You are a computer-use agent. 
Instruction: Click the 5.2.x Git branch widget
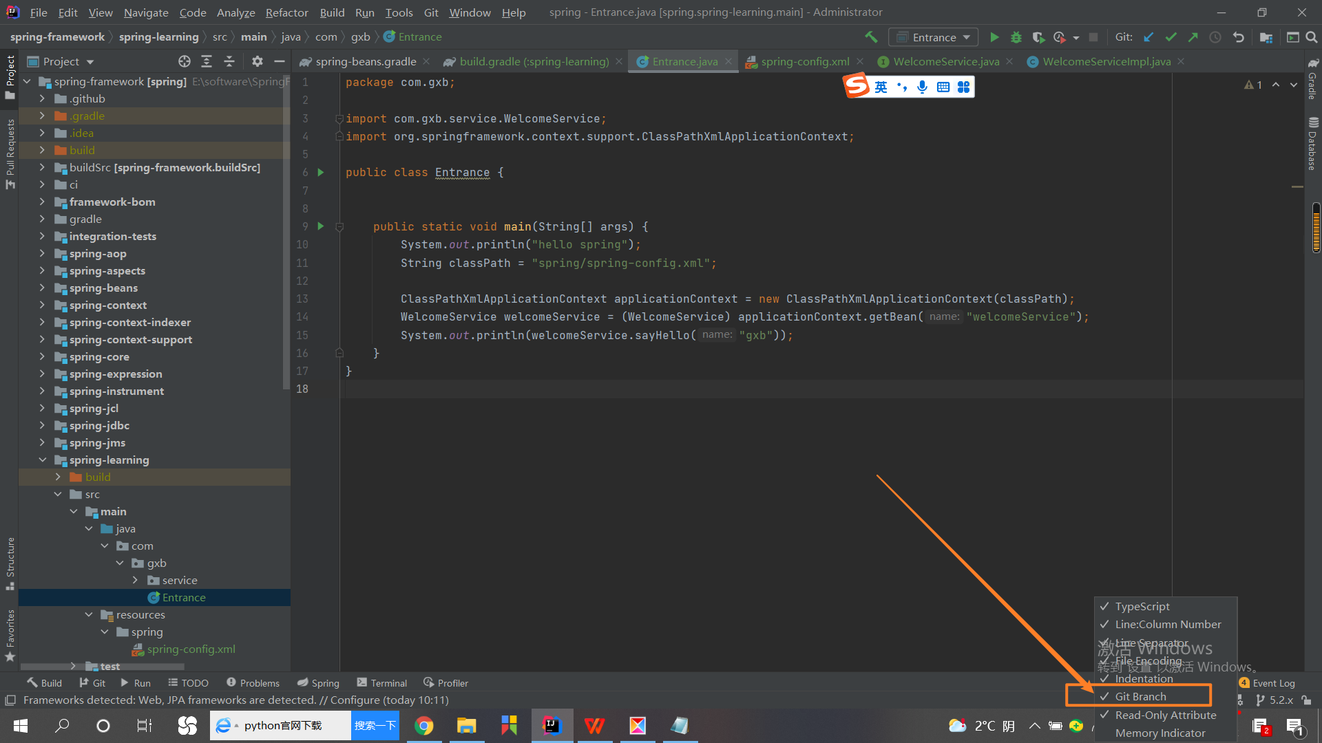pos(1274,700)
